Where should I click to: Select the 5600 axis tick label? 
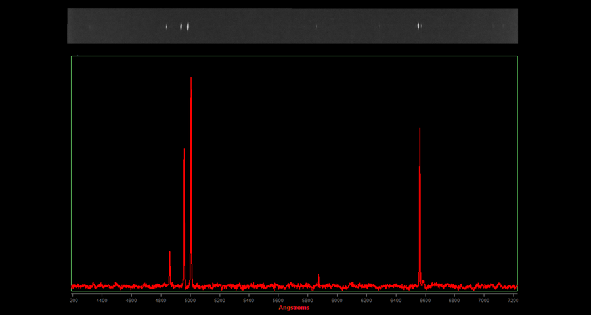[278, 300]
